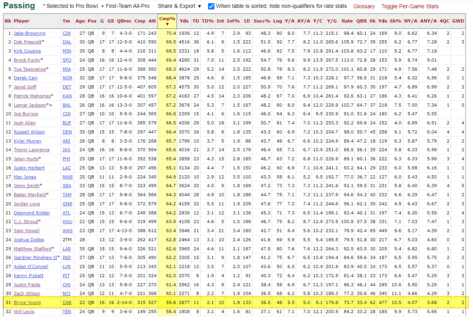Sort by the Rate column header
This screenshot has height=321, width=473.
click(347, 21)
